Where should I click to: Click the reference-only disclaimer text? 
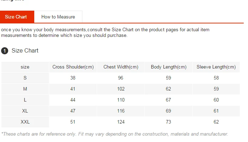click(115, 134)
